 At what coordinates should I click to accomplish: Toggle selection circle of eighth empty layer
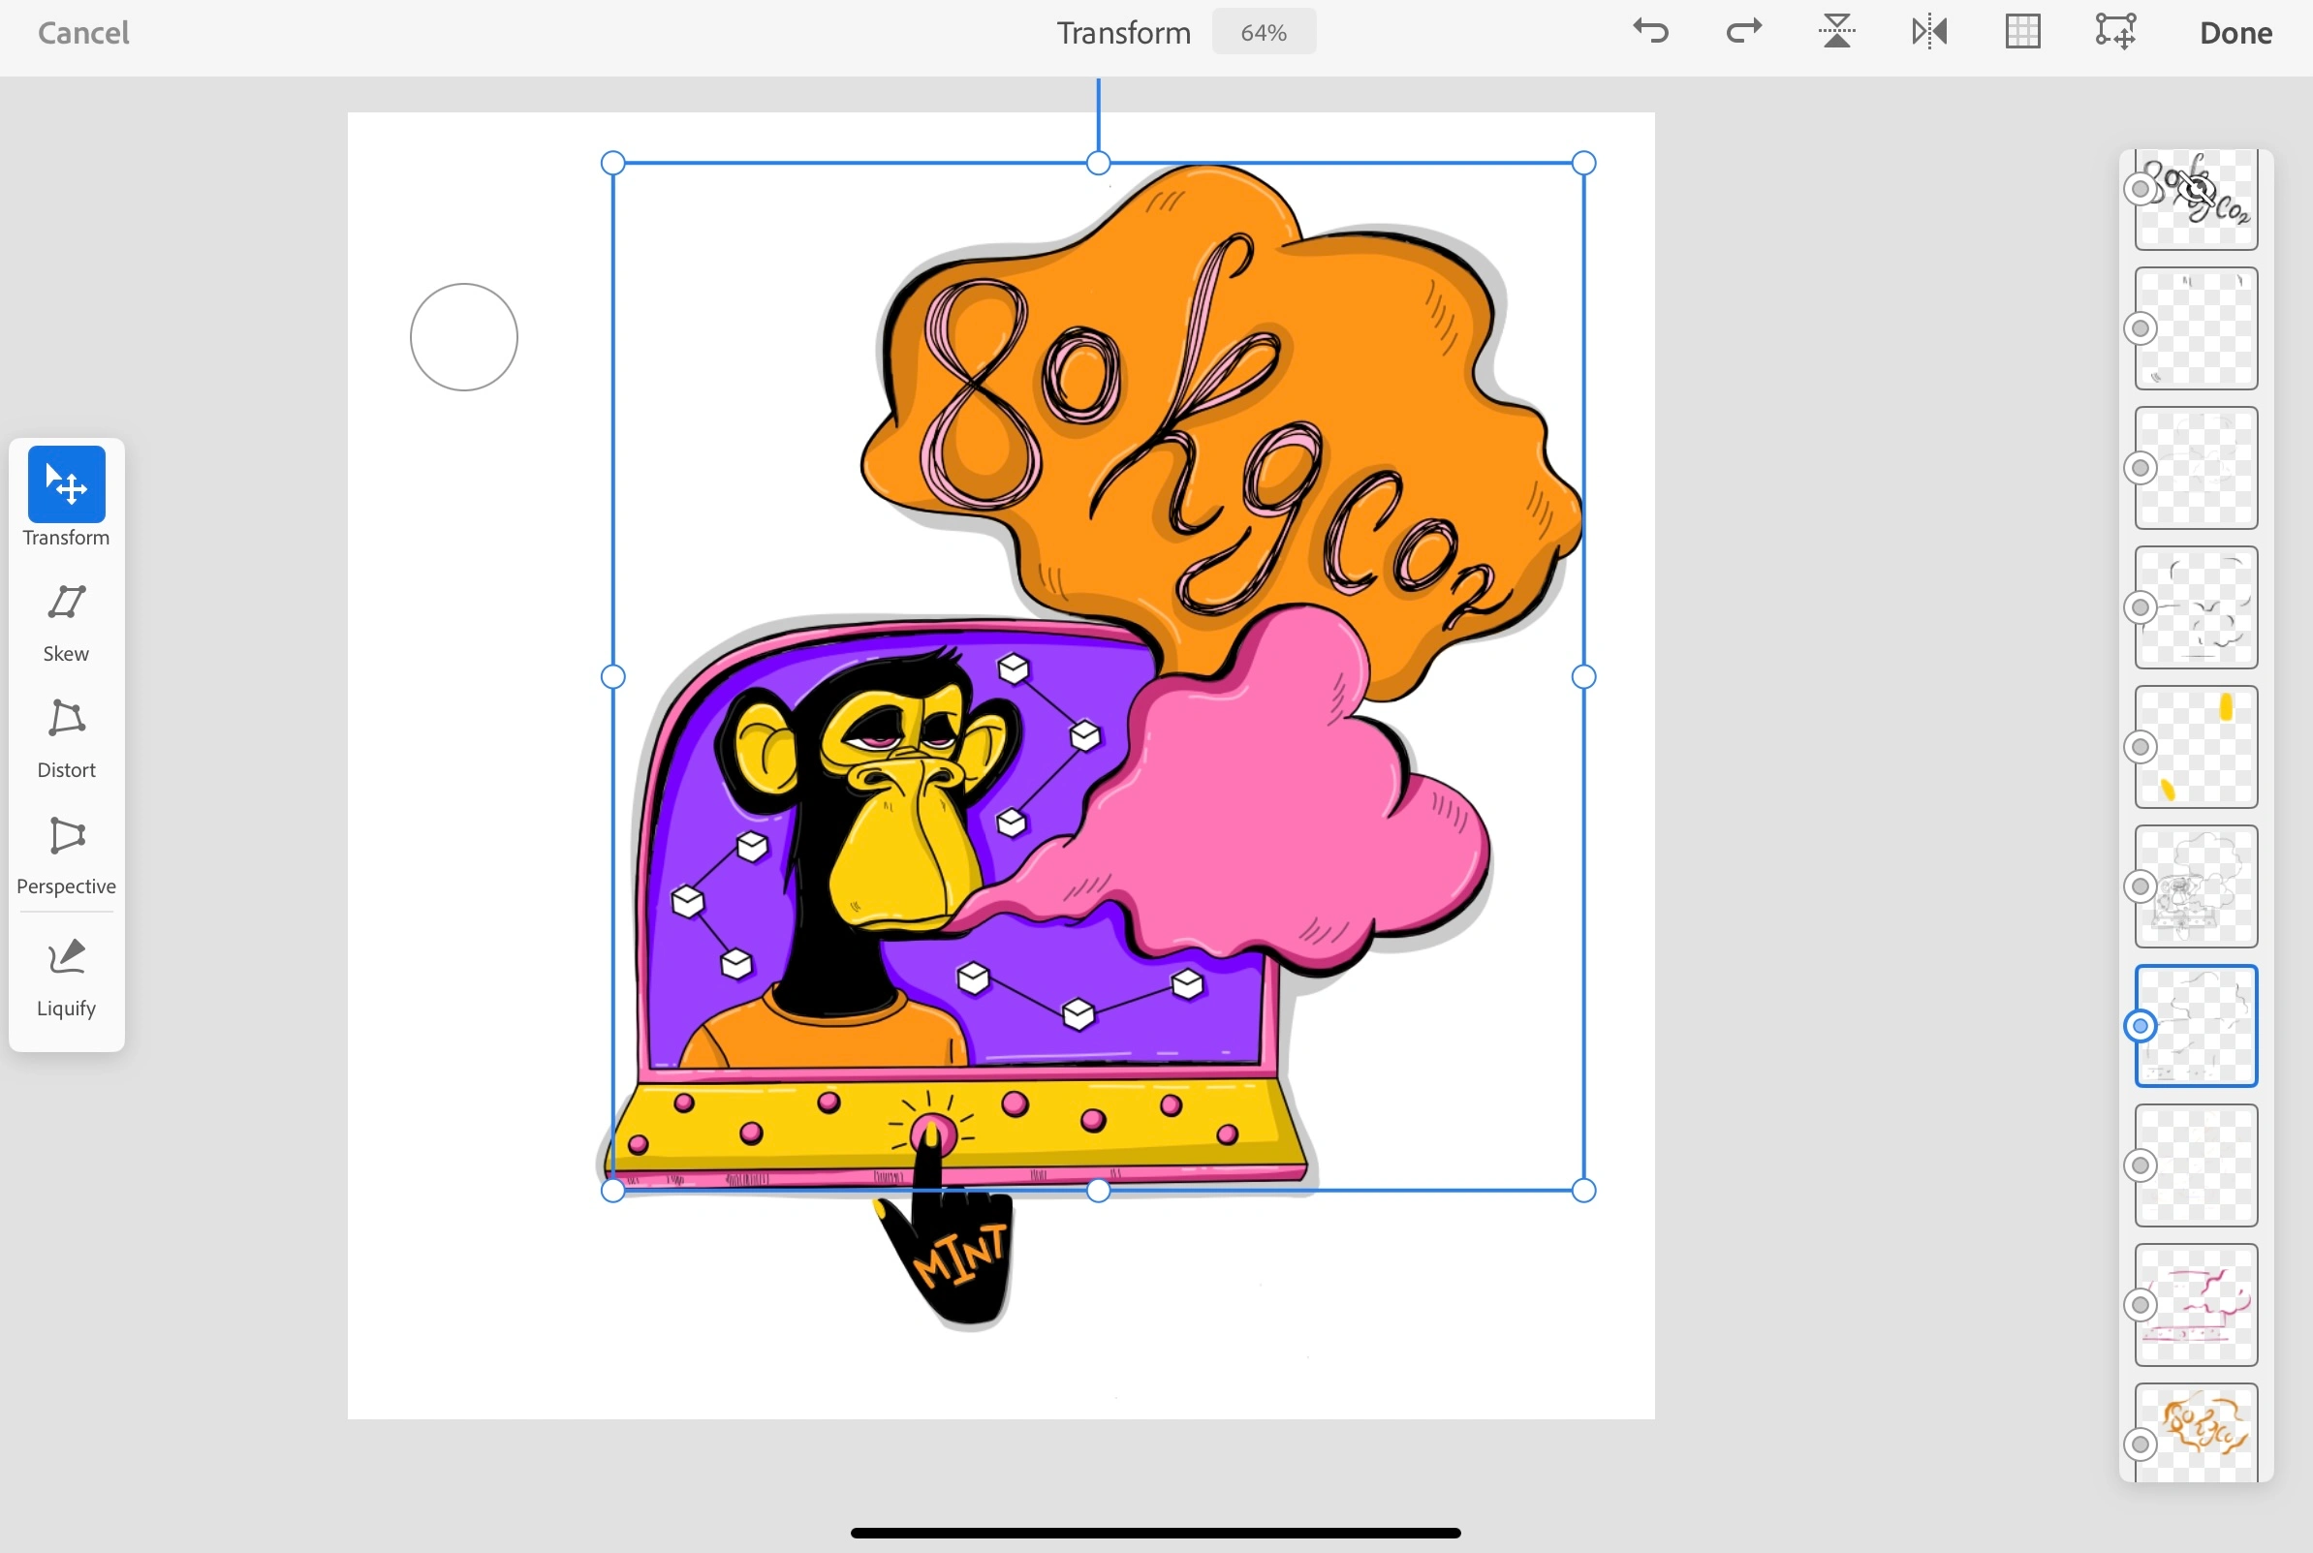2141,1165
